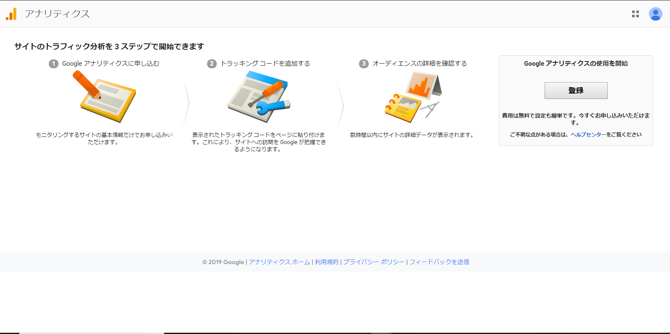The height and width of the screenshot is (334, 670).
Task: Click the オーディエンスの詳細を確認する step title
Action: (x=420, y=64)
